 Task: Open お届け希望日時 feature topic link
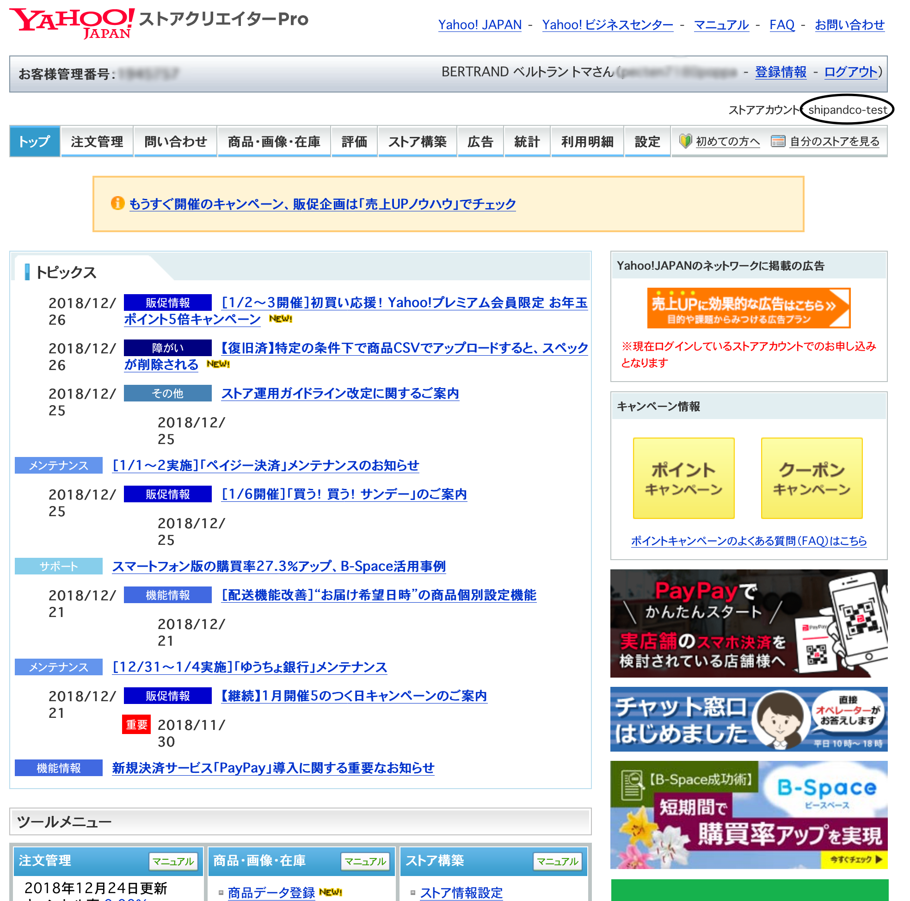point(379,595)
